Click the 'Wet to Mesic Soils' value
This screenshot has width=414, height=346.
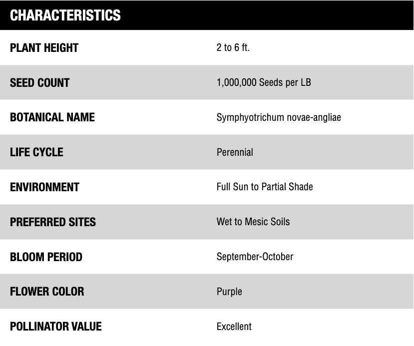point(253,222)
